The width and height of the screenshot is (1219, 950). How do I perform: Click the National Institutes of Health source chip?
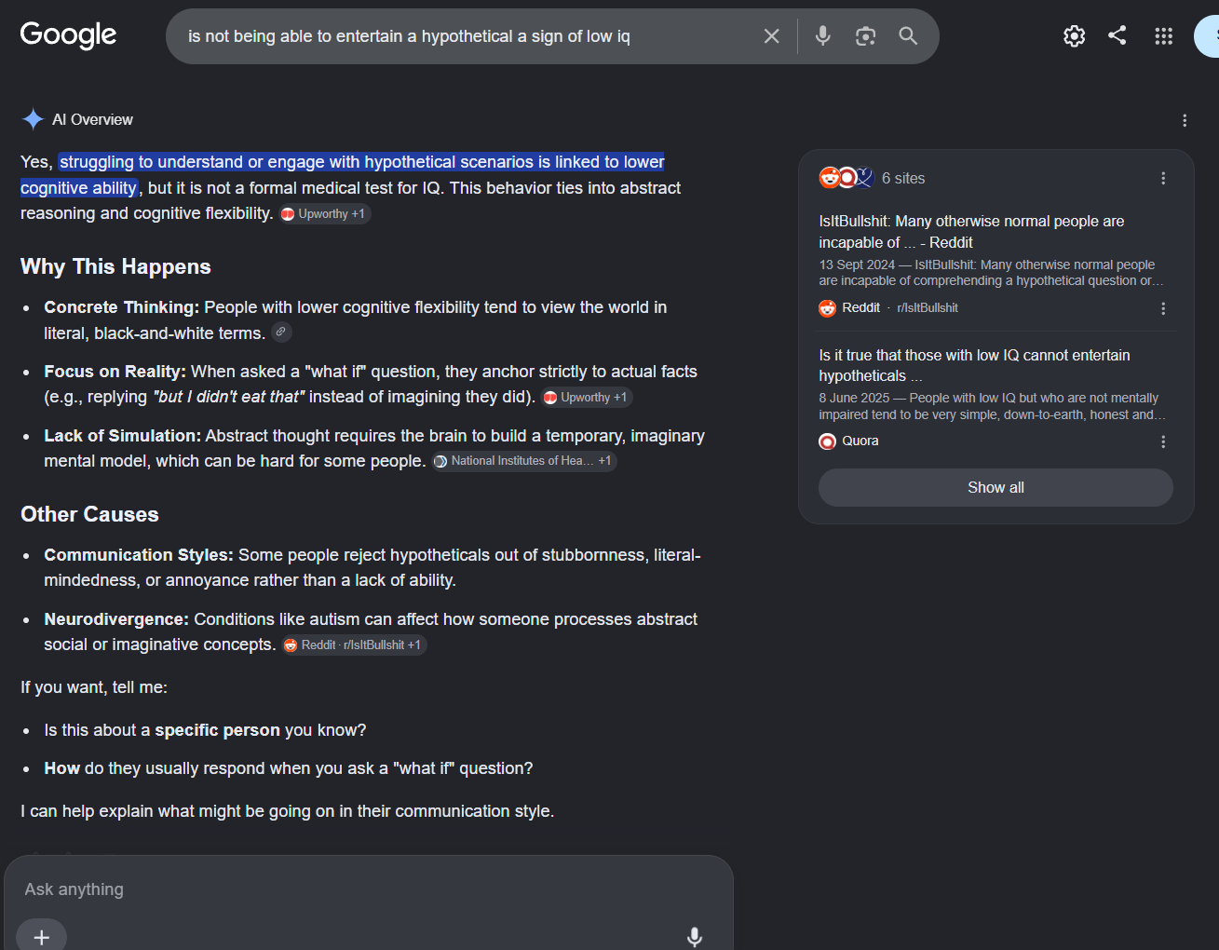click(524, 461)
